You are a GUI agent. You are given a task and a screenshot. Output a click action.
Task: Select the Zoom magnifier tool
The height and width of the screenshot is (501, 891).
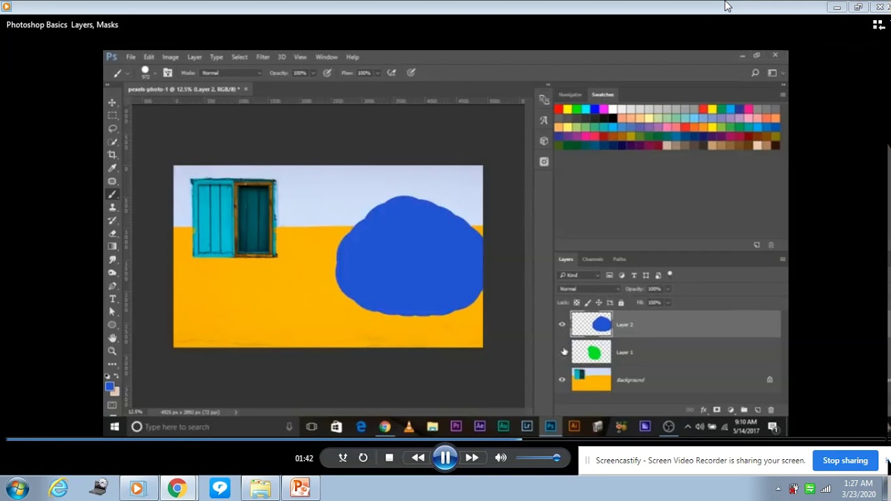112,351
